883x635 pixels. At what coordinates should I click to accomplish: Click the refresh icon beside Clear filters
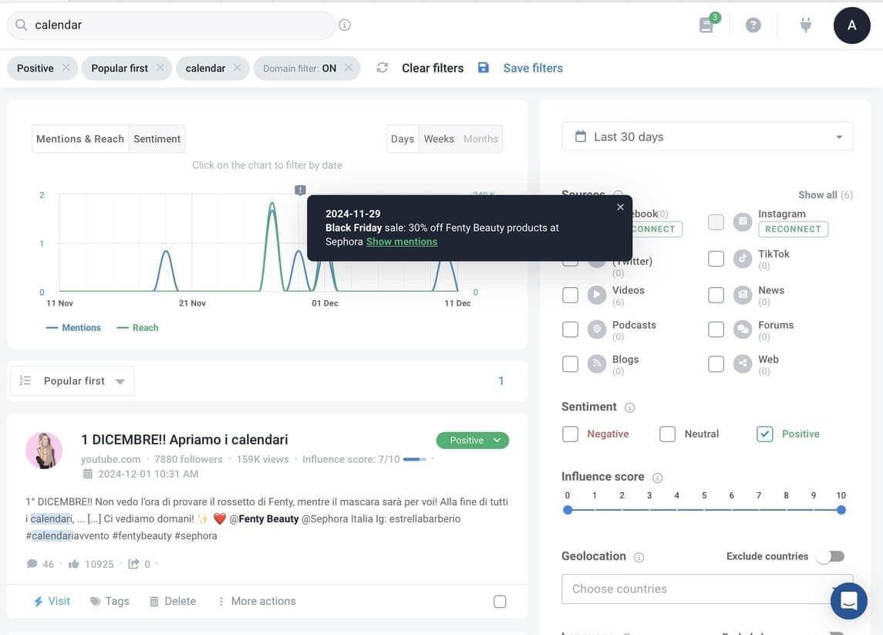[382, 68]
